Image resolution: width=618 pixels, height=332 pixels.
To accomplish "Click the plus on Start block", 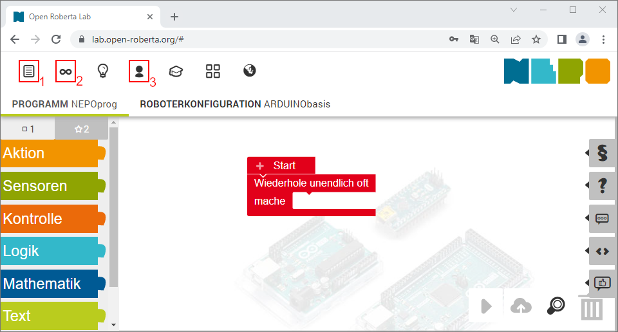I will point(259,166).
